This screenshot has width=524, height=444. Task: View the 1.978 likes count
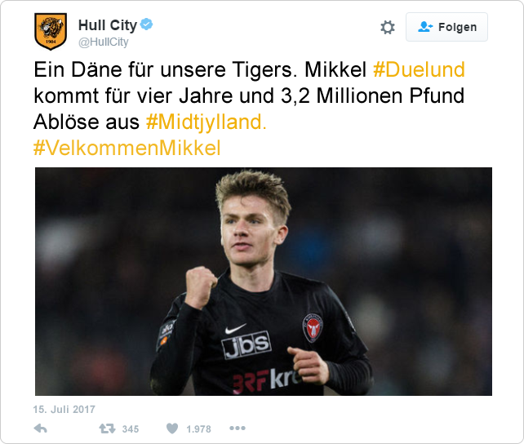198,429
